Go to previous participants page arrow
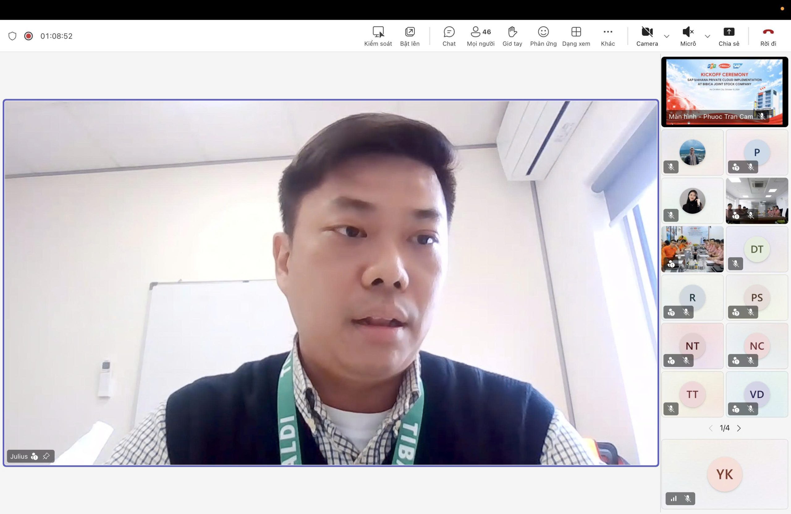 [711, 428]
